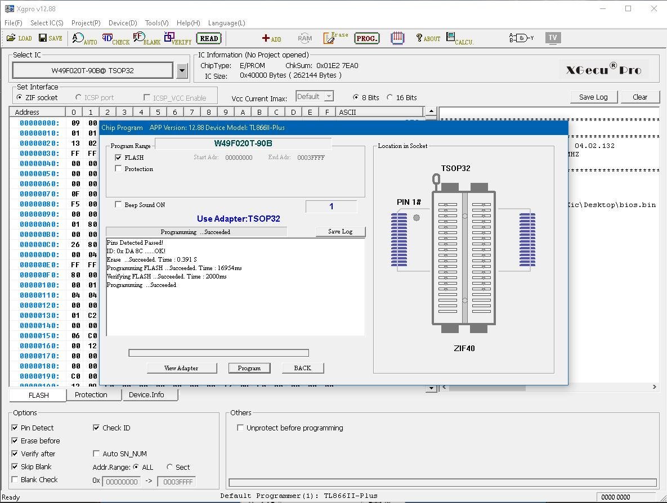667x503 pixels.
Task: Open the Project(P) menu
Action: pos(86,23)
